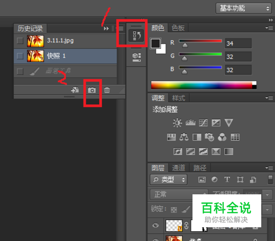The width and height of the screenshot is (275, 241).
Task: Switch to the 图层 tab
Action: [158, 167]
